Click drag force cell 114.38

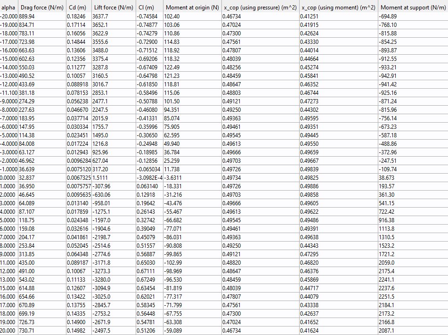(x=42, y=135)
